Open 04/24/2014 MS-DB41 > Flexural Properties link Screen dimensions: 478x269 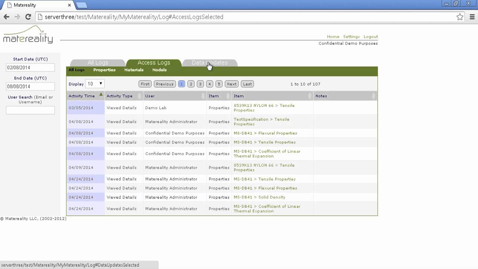266,188
